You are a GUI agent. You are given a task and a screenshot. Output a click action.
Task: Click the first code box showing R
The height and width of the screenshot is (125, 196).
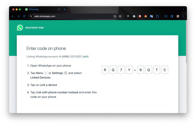click(105, 70)
